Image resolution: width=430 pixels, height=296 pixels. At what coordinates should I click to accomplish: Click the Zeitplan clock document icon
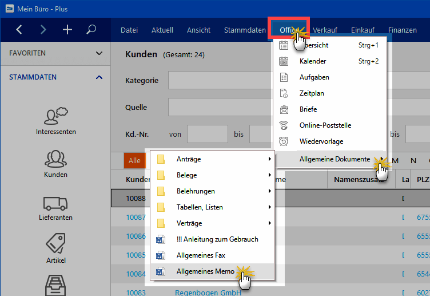point(284,93)
